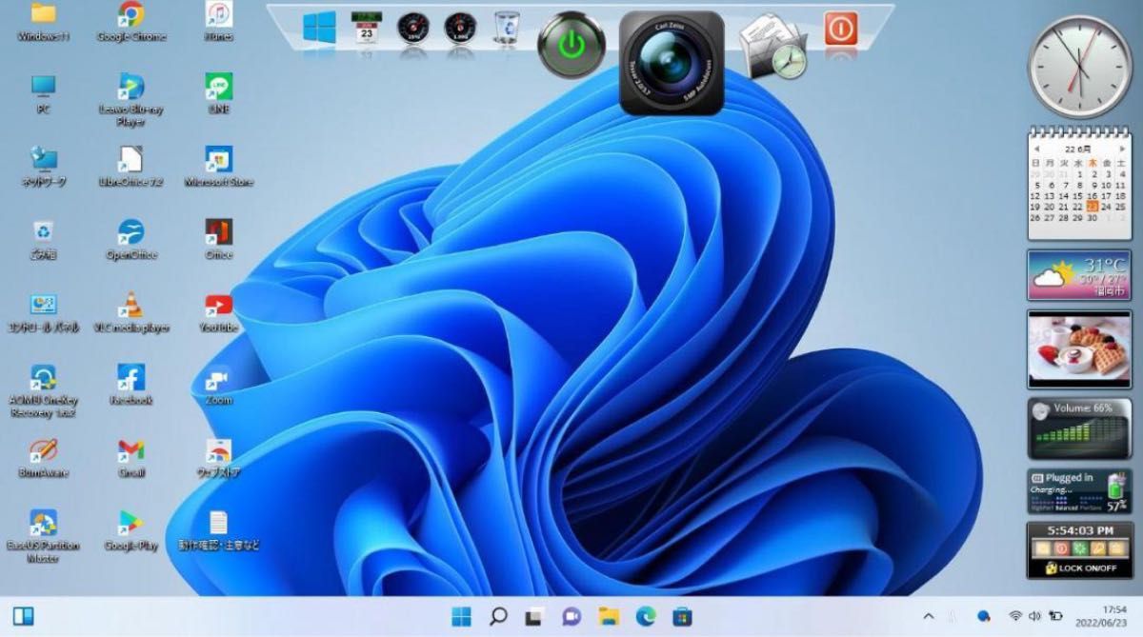Open Wi-Fi network settings in tray
This screenshot has height=637, width=1143.
(1015, 617)
